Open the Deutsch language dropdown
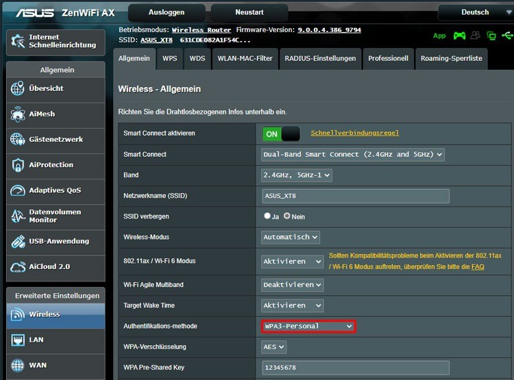Image resolution: width=514 pixels, height=380 pixels. [475, 12]
